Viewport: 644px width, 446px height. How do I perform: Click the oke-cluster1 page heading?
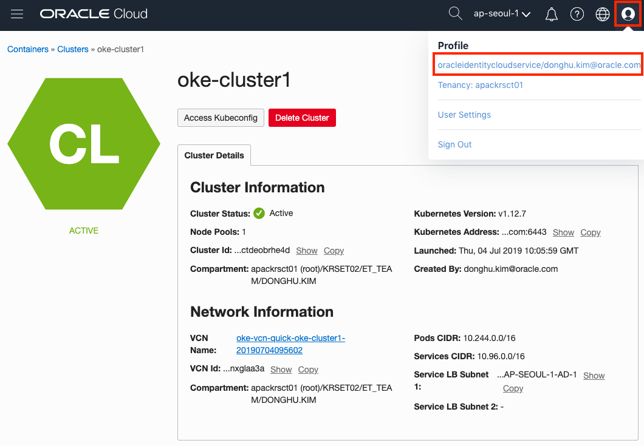(x=234, y=79)
